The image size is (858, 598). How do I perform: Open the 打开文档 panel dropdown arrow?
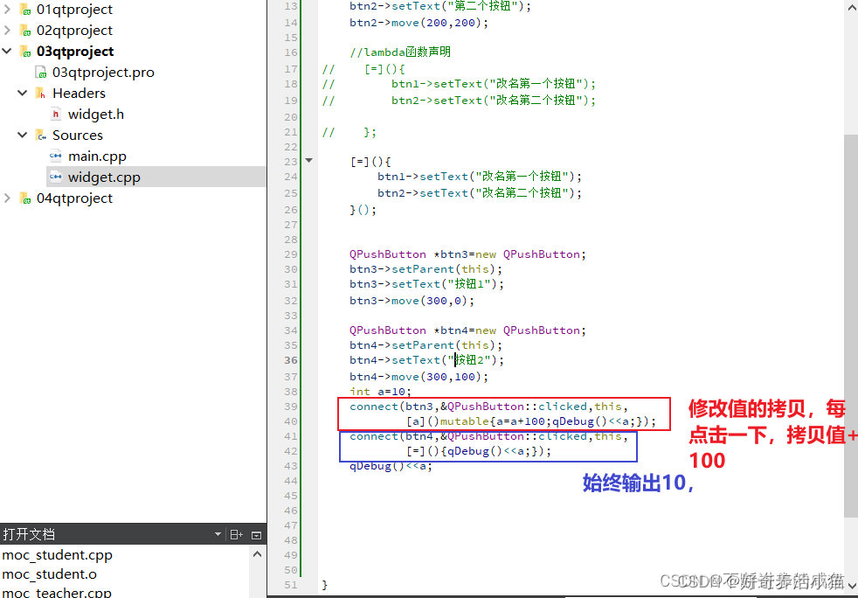pos(218,534)
